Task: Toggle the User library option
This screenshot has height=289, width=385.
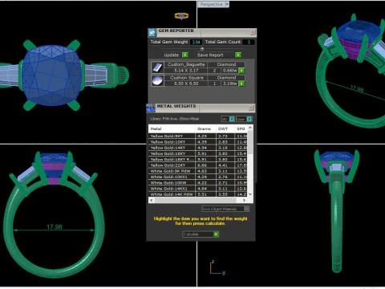Action: click(244, 119)
